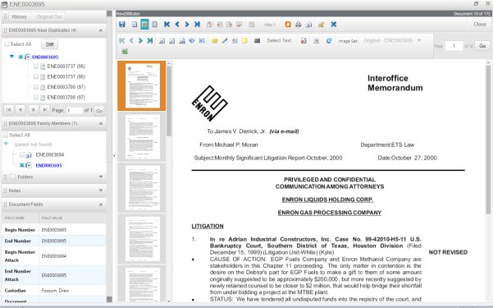Click the orange download arrow icon

tap(288, 25)
